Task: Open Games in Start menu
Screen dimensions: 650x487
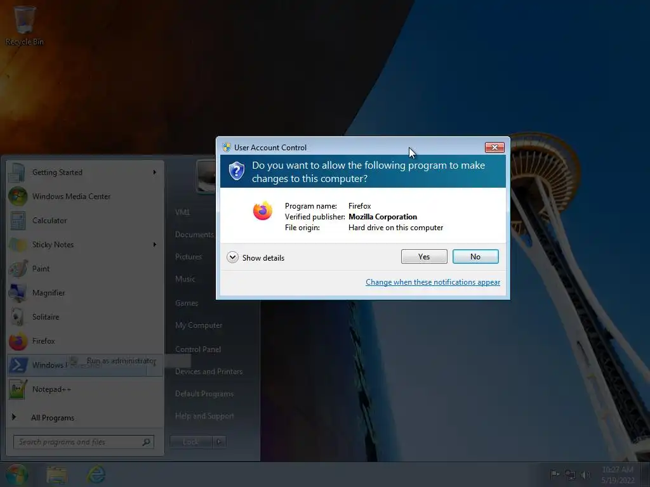Action: coord(187,303)
